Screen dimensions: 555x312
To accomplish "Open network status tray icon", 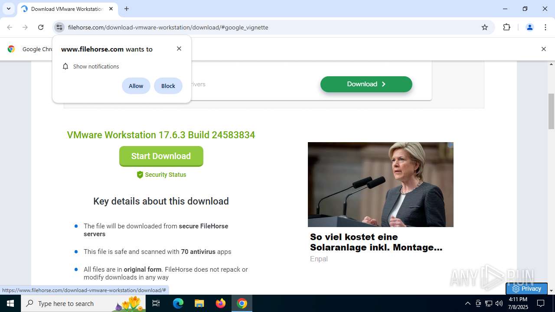I will coord(489,303).
